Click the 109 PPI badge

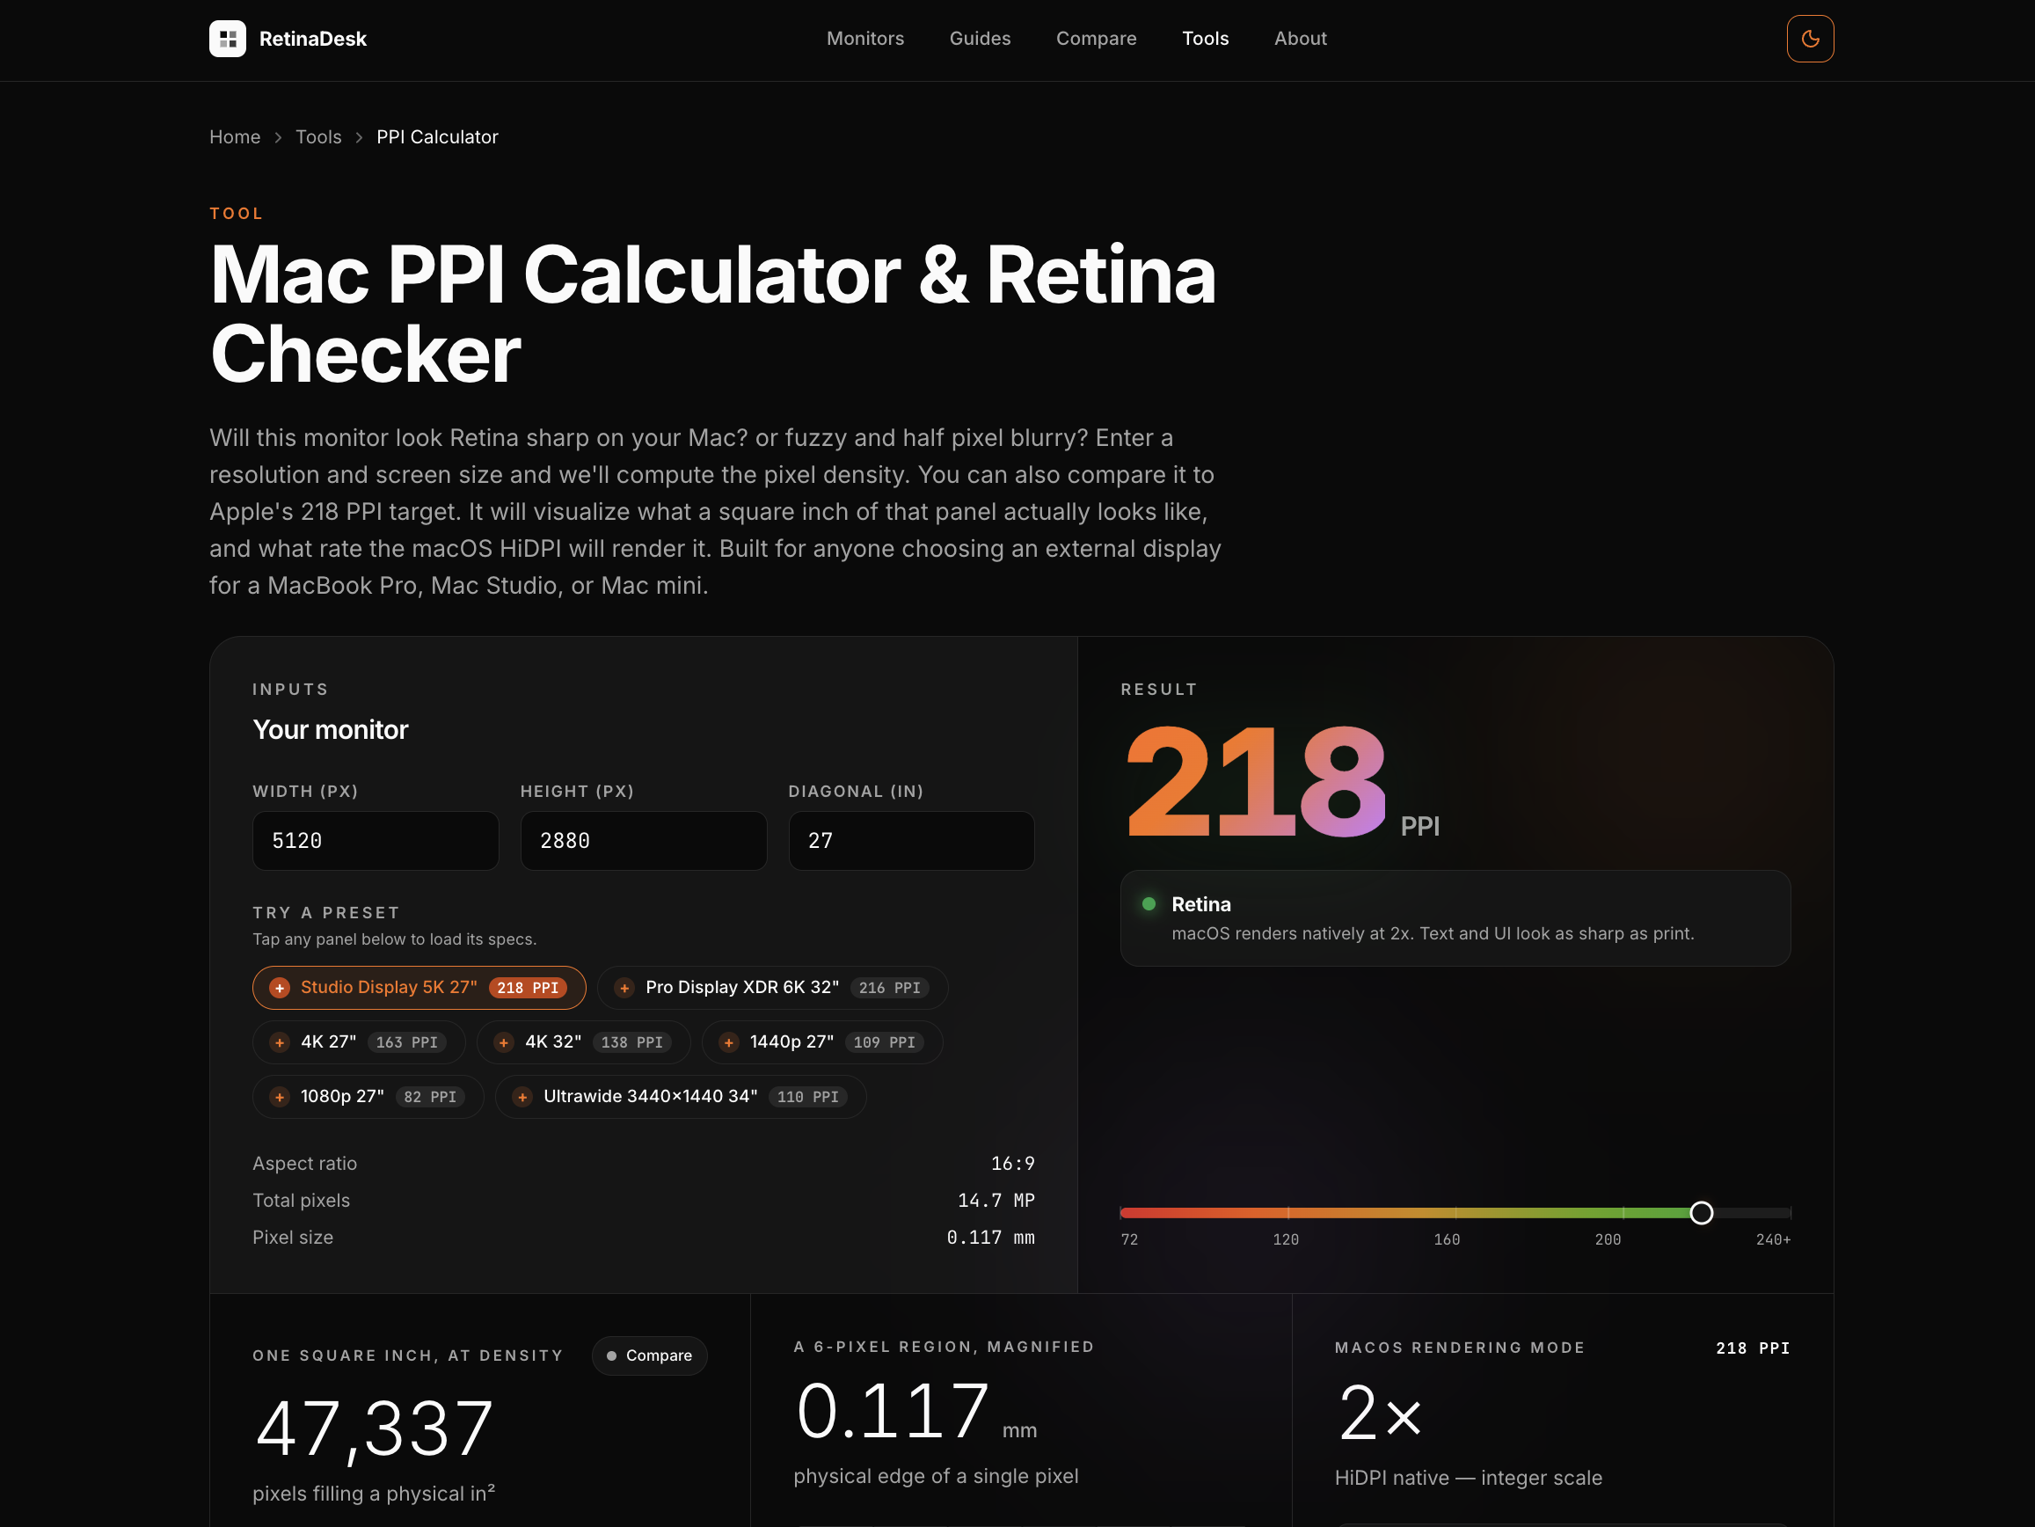[884, 1042]
